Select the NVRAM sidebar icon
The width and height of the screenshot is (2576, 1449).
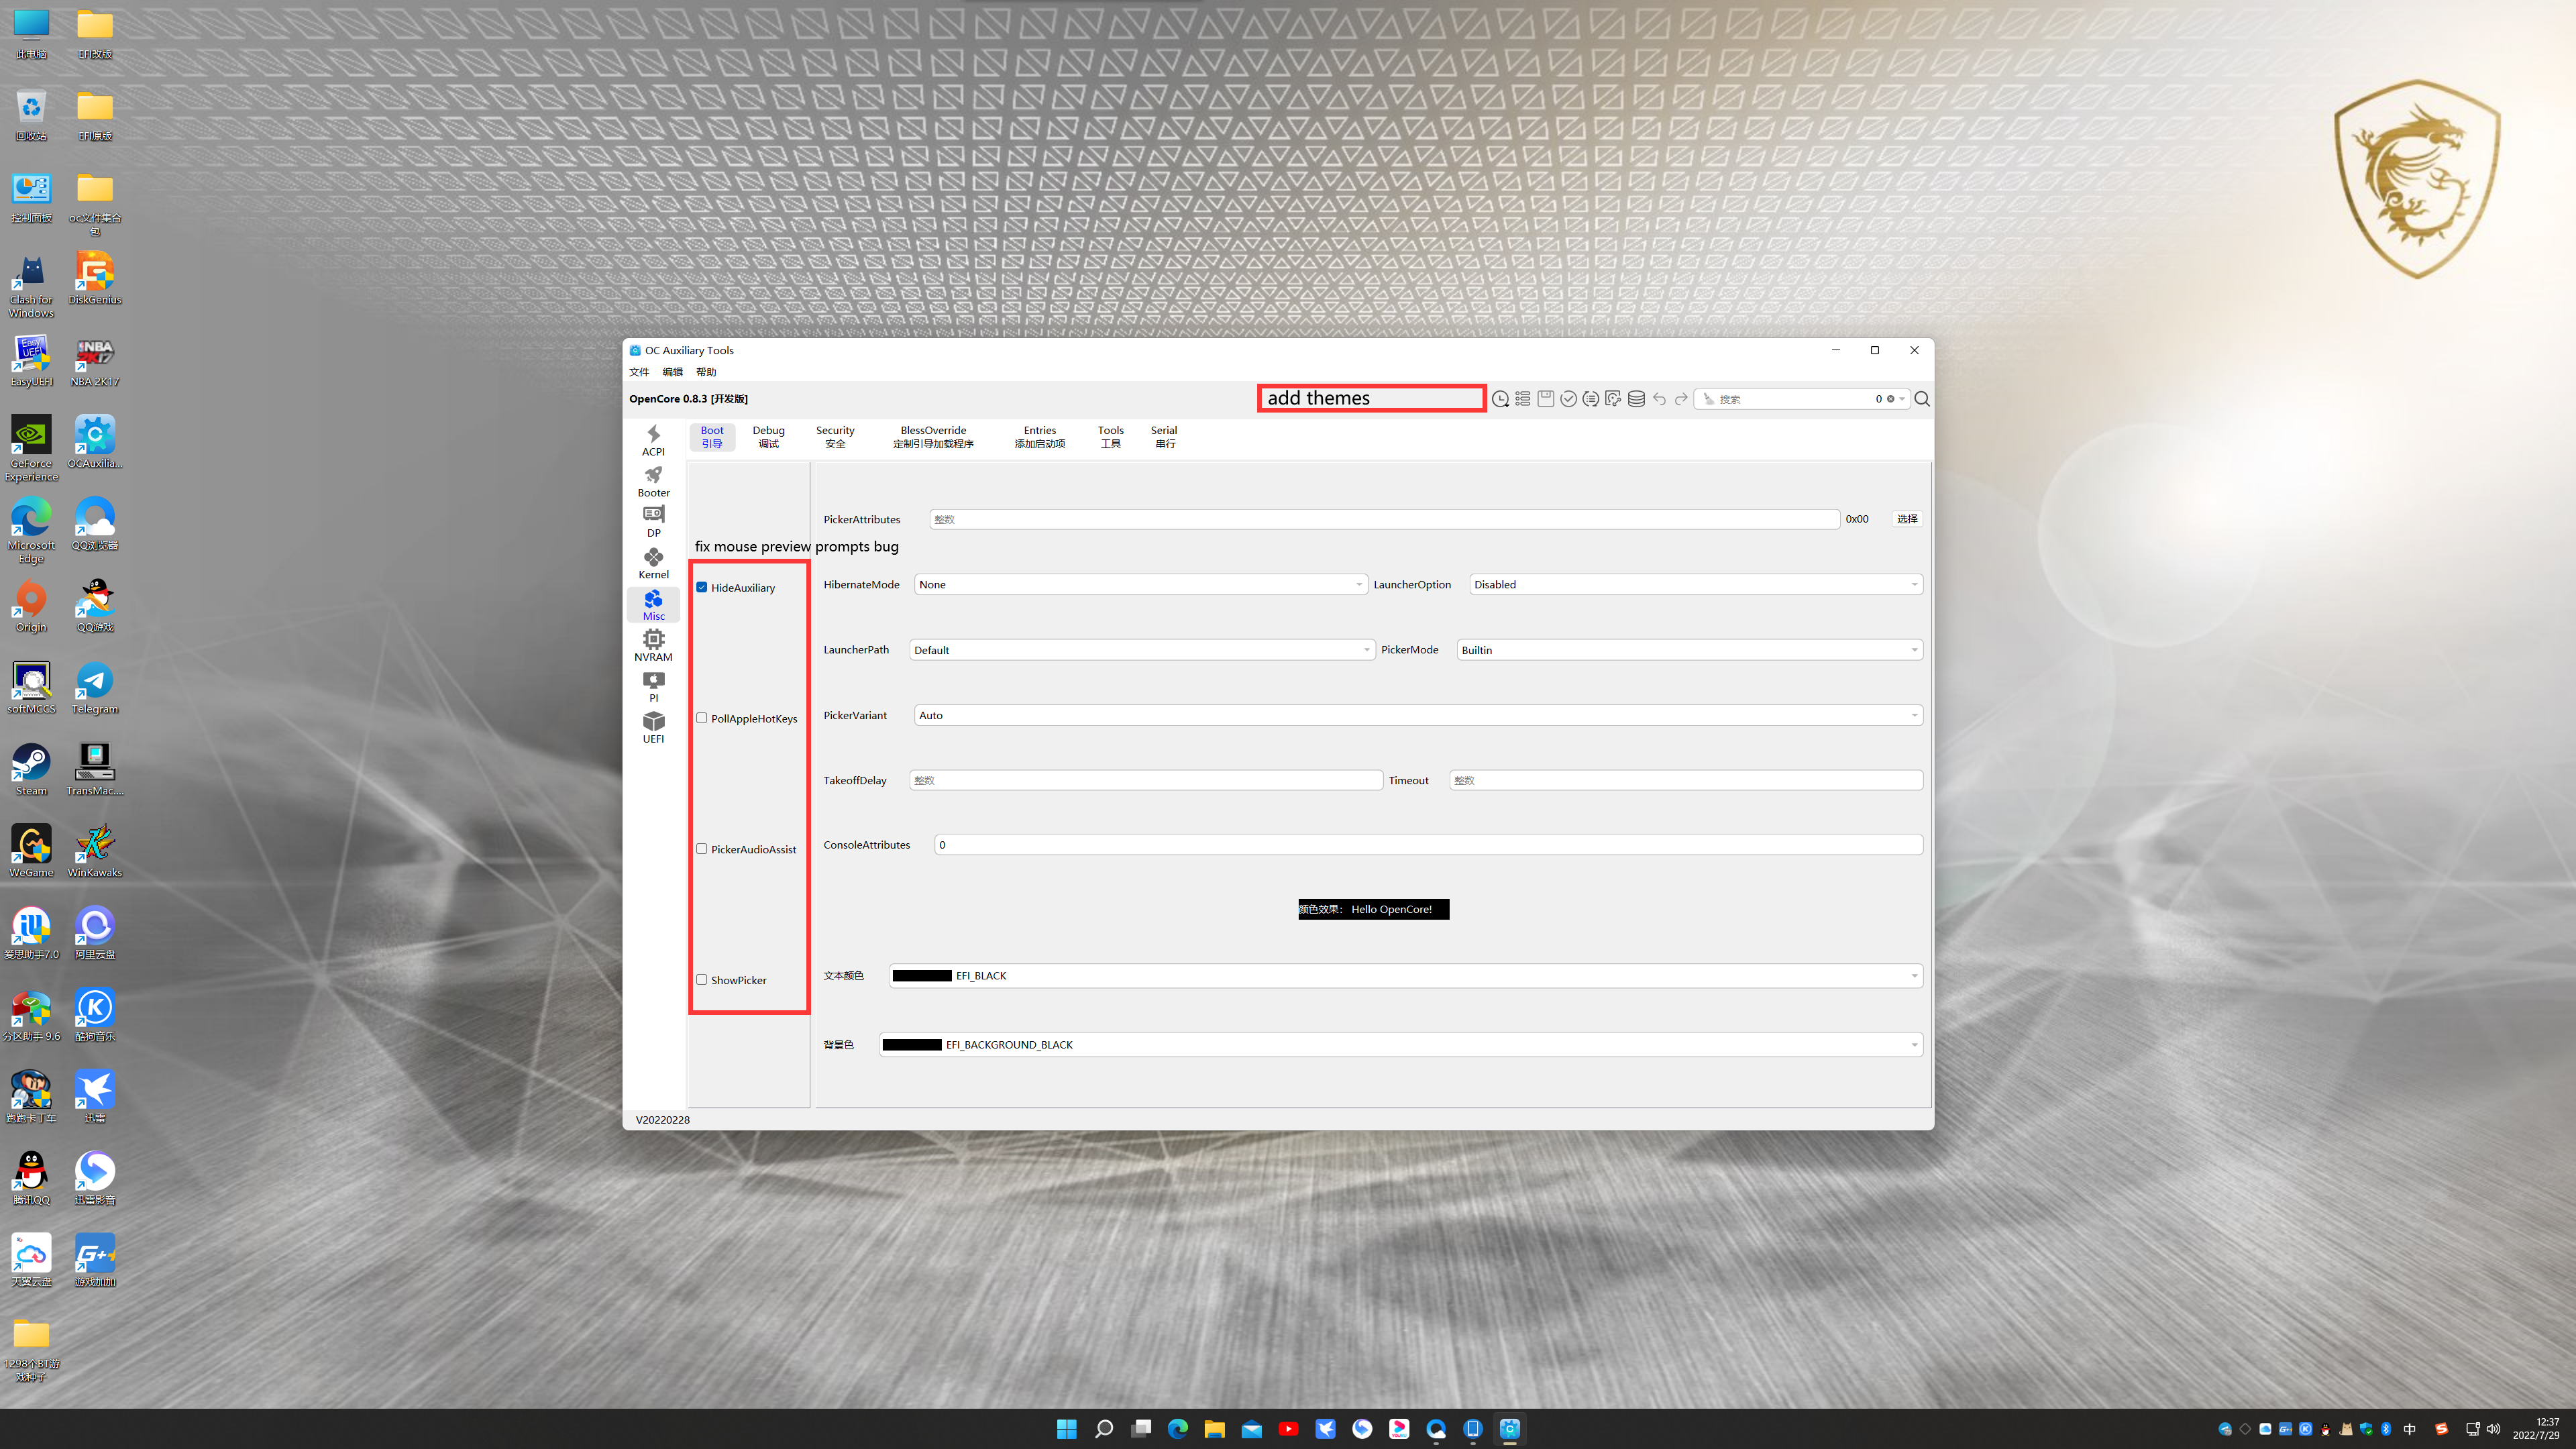(653, 645)
